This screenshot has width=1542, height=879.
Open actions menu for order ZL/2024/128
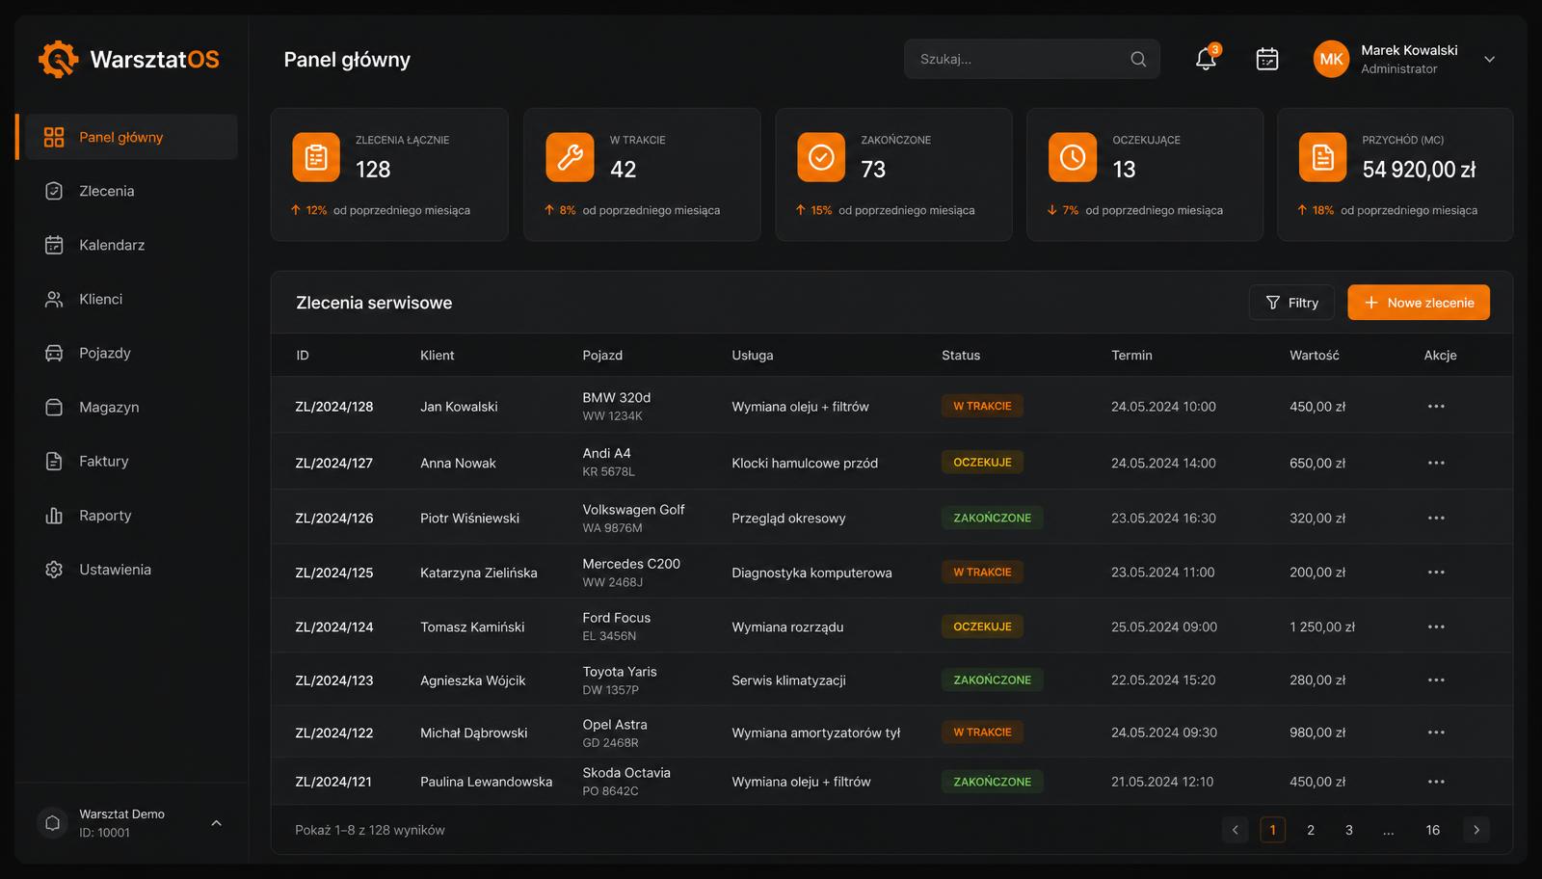(x=1436, y=406)
